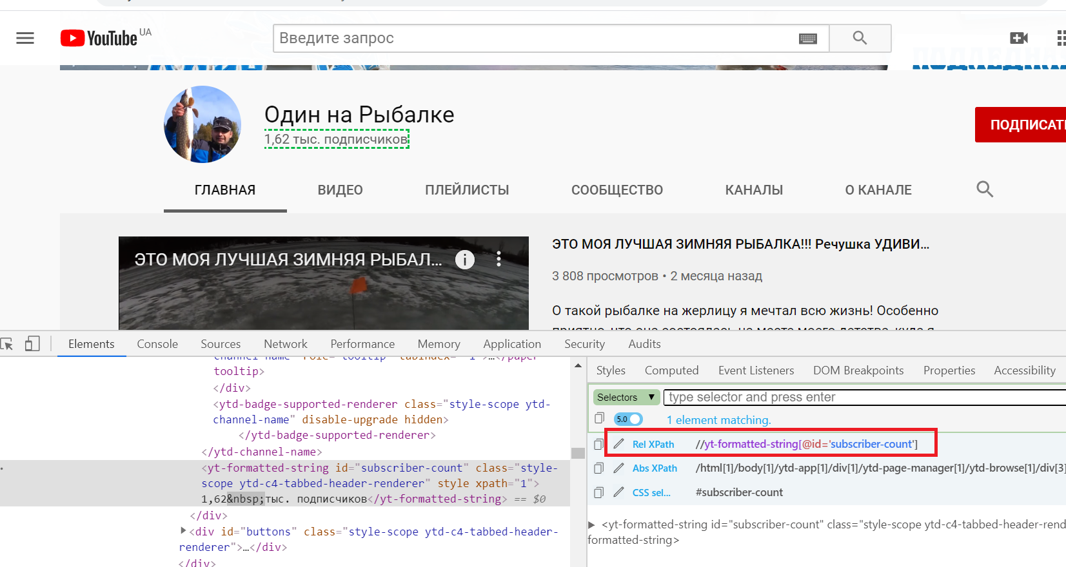Select the ytd-badge-supported-renderer DOM node
Screen dimensions: 1066x567
click(x=382, y=412)
